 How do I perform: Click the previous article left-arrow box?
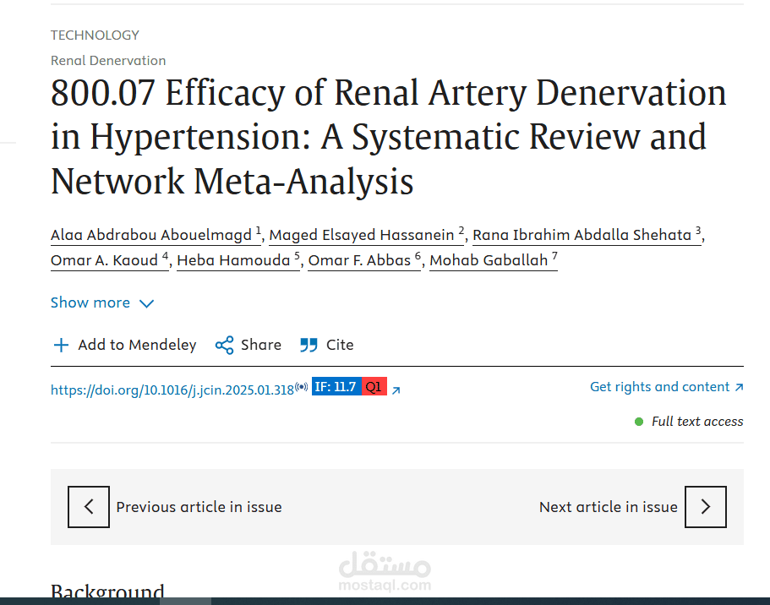89,507
